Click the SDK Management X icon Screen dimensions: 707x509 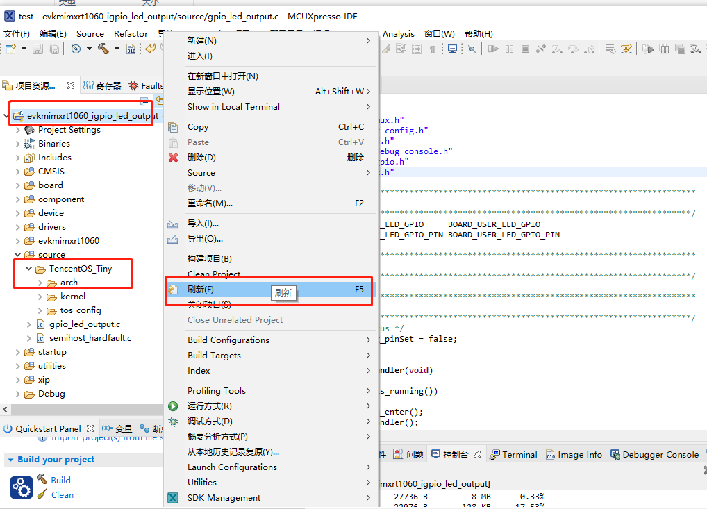pyautogui.click(x=173, y=498)
